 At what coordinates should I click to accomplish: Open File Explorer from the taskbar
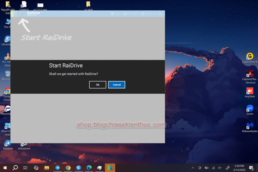tap(47, 168)
